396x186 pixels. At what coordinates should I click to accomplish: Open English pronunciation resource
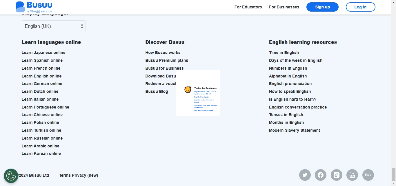(x=290, y=84)
